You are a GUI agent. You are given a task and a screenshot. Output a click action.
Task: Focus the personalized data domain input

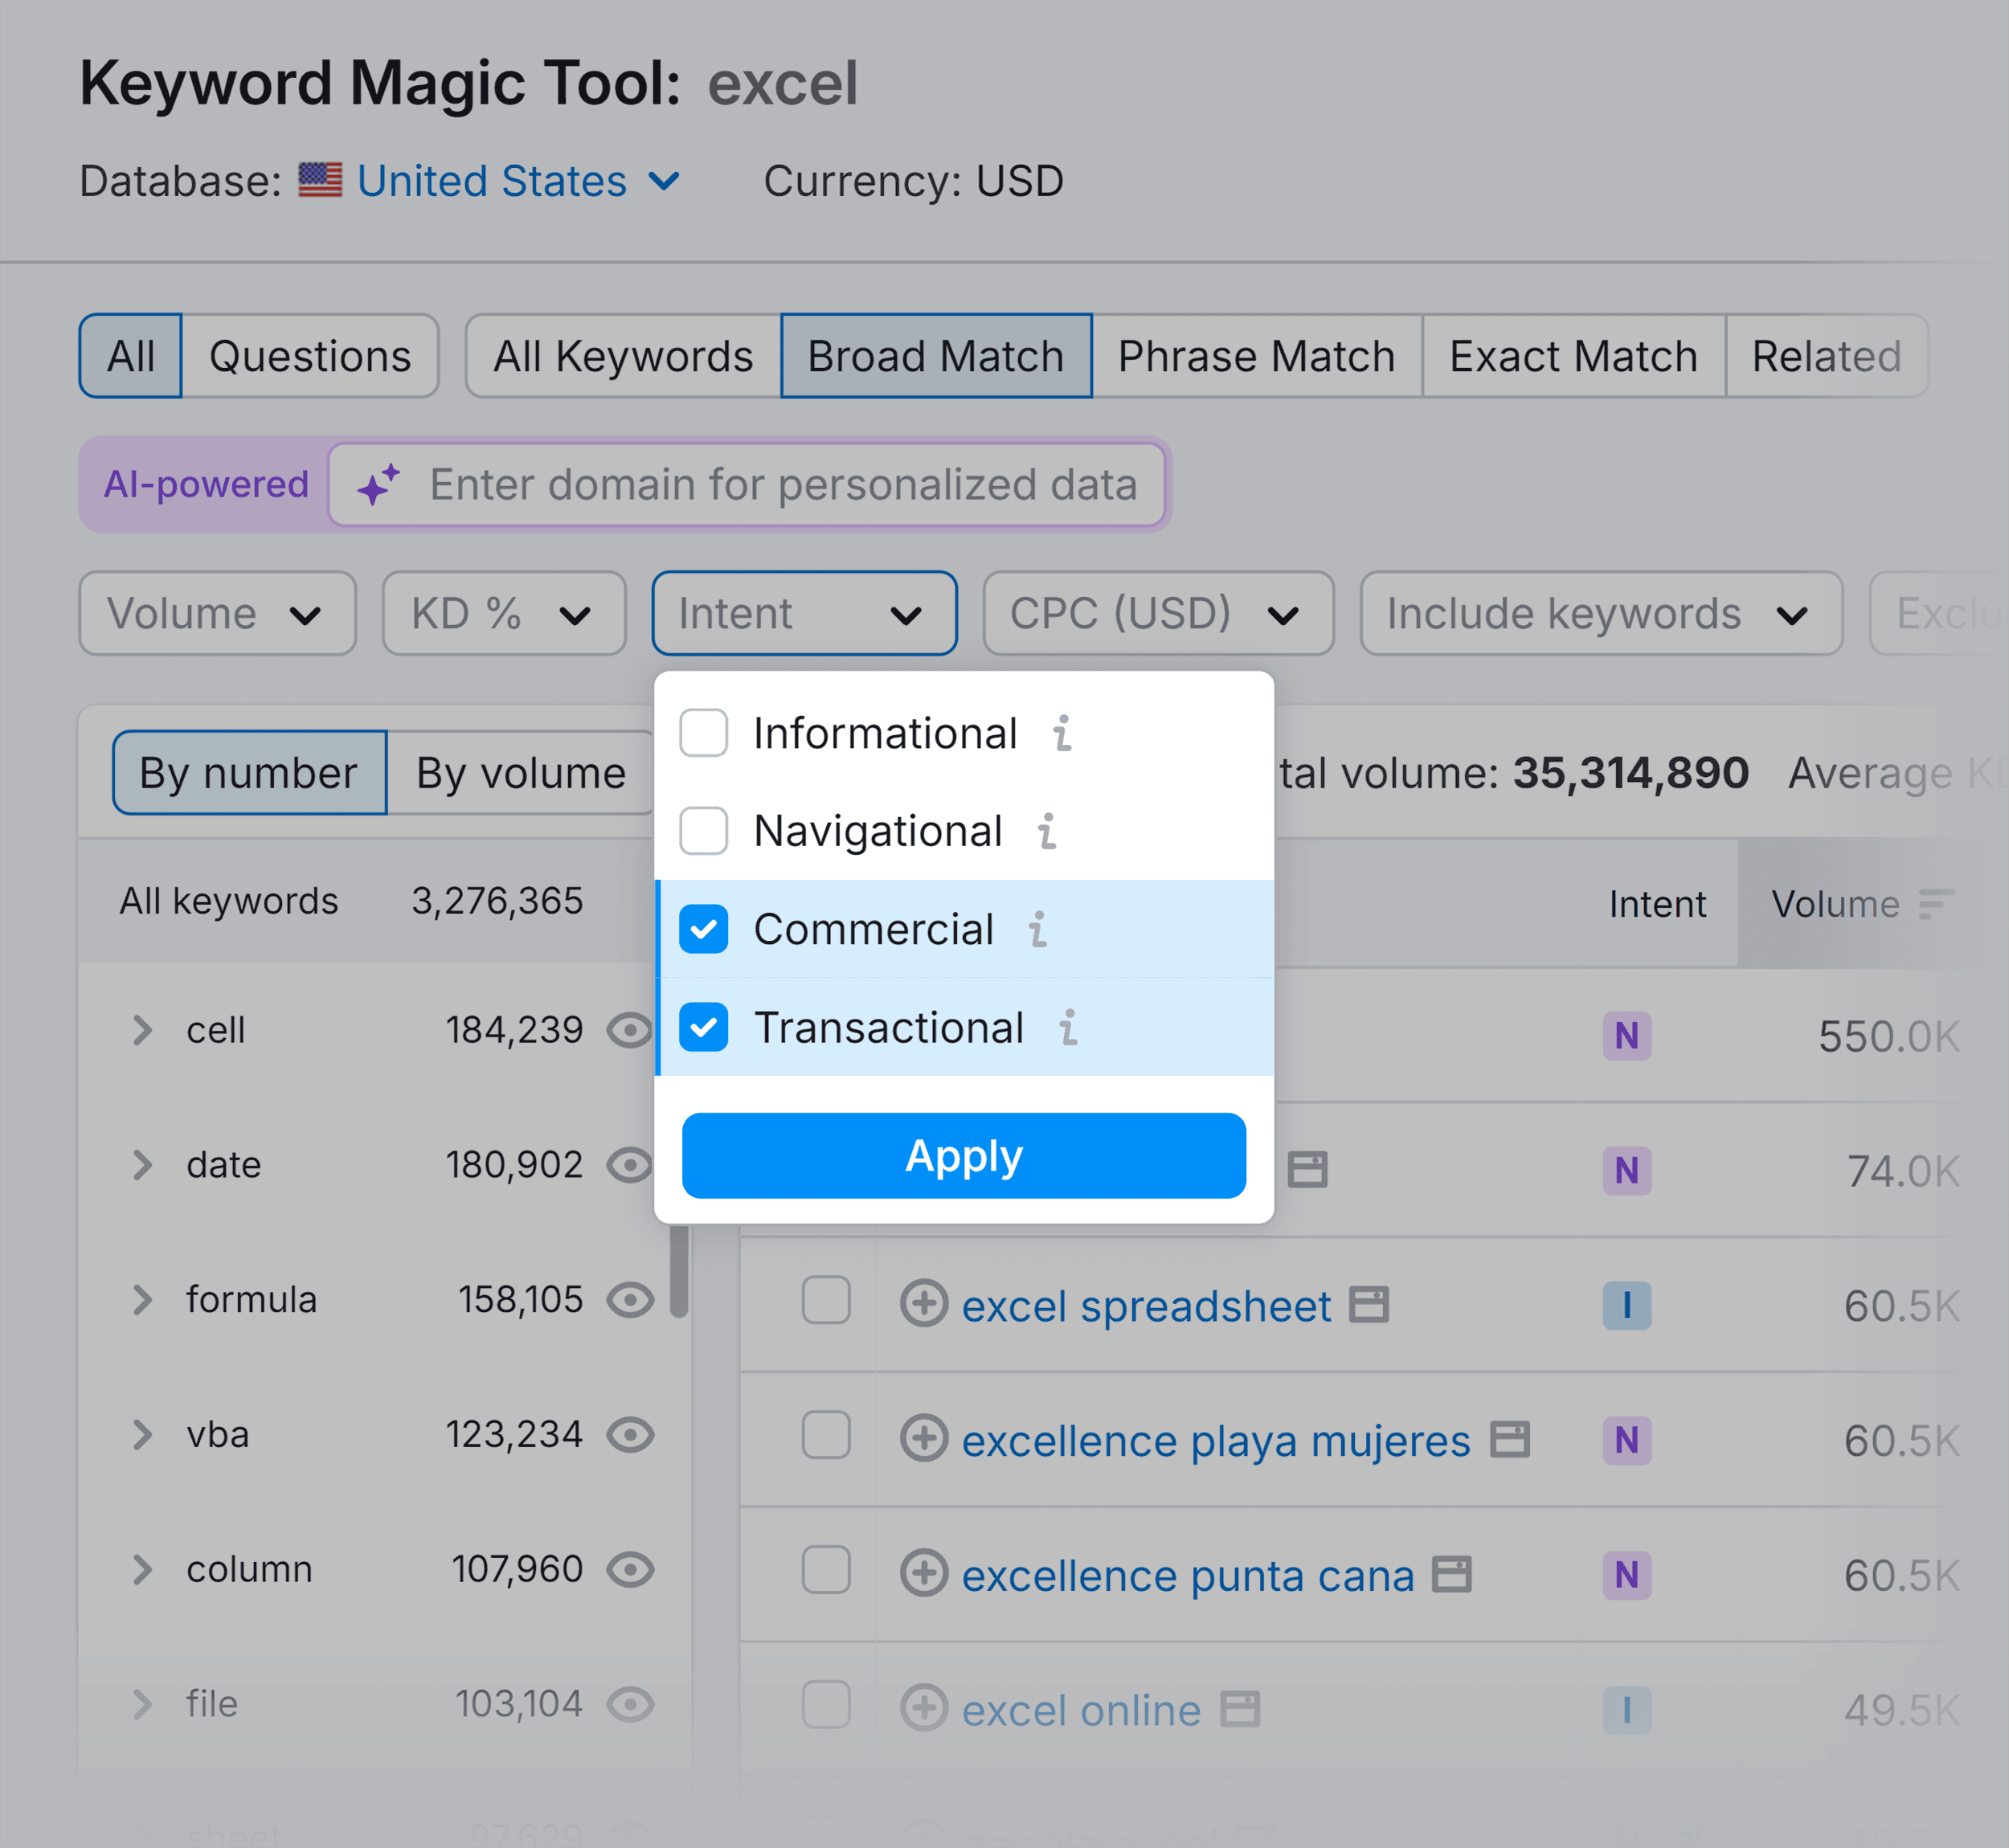click(748, 485)
